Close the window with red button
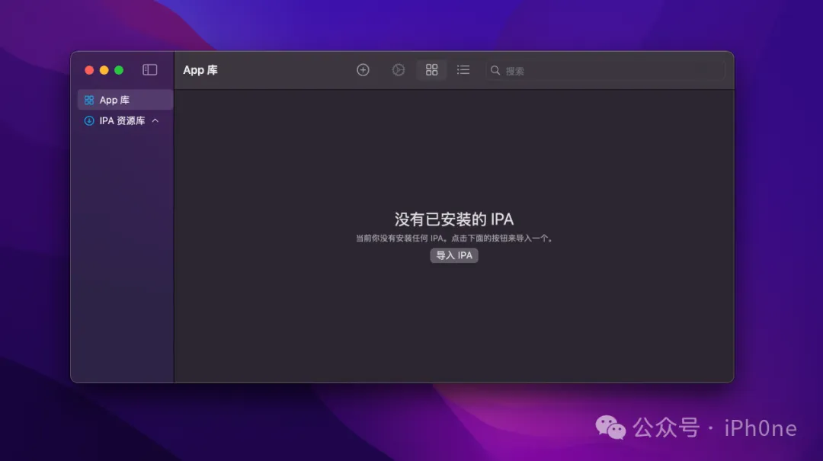The image size is (823, 461). (x=89, y=70)
